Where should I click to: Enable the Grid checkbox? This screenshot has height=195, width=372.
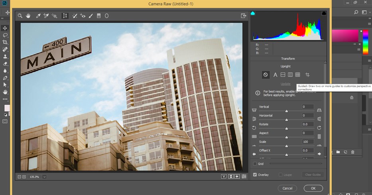coord(255,163)
